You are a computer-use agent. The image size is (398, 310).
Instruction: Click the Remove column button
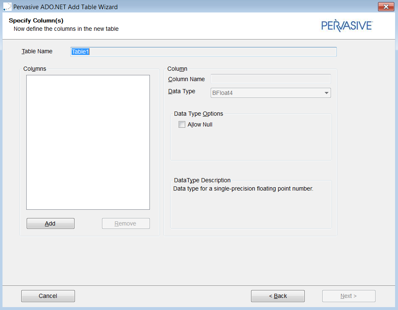coord(126,223)
